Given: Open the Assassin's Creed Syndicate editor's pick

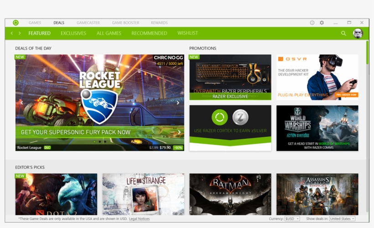Looking at the screenshot, I should point(317,194).
